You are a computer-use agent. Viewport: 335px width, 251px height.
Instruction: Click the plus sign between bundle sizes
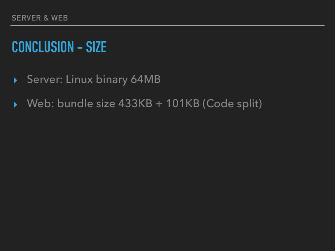[x=159, y=104]
